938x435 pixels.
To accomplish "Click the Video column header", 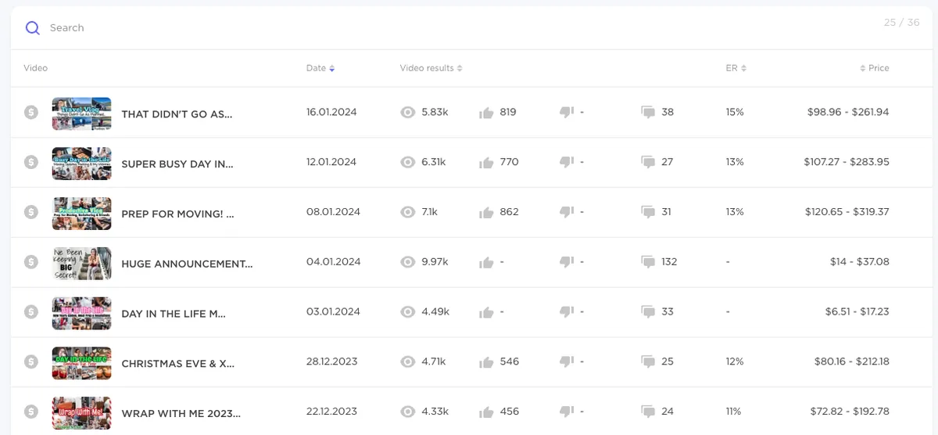I will (36, 68).
